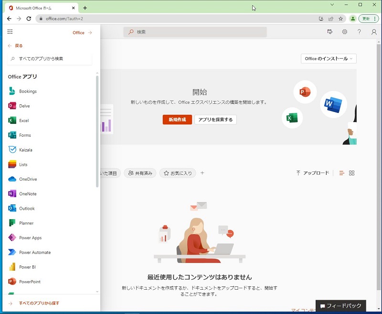Click アプリを探索する button

[215, 120]
